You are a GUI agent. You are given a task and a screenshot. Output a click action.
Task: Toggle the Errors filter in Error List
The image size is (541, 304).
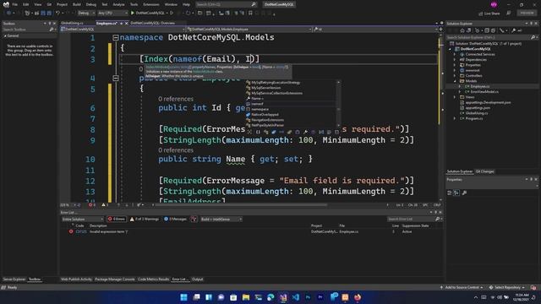point(117,220)
